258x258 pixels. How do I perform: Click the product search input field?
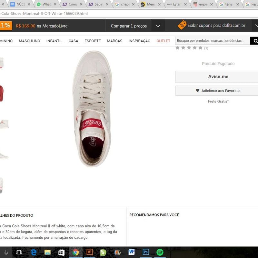213,41
